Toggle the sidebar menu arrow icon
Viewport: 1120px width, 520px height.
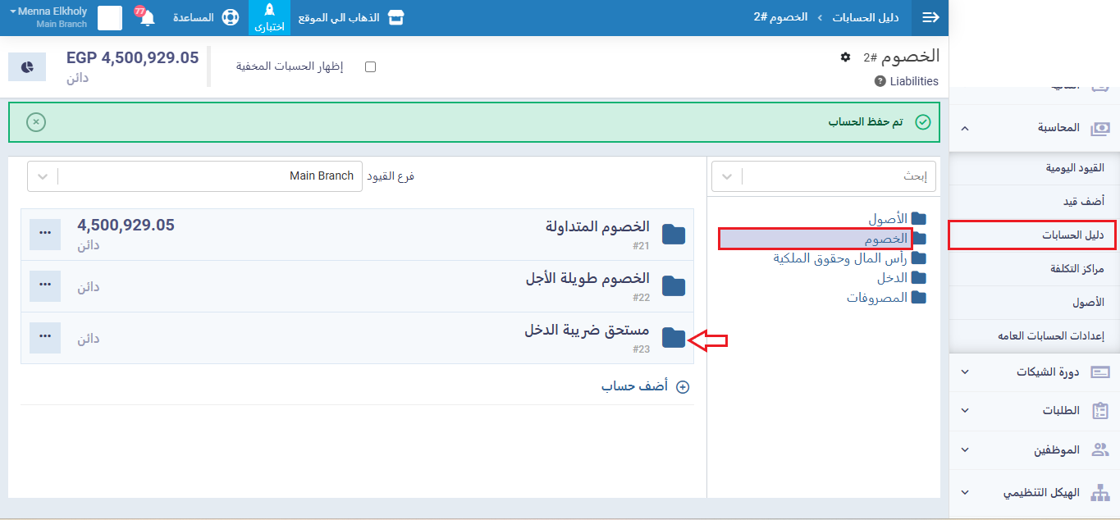pyautogui.click(x=930, y=18)
